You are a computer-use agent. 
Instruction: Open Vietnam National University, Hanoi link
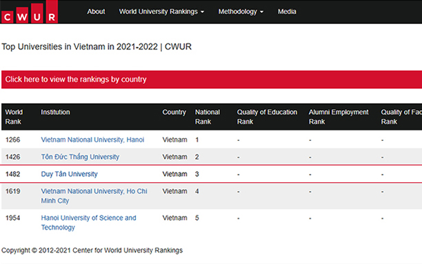(92, 140)
